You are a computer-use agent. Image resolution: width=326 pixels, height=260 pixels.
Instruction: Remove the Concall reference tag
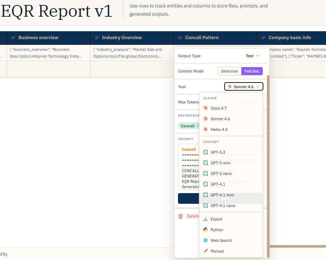tap(198, 126)
